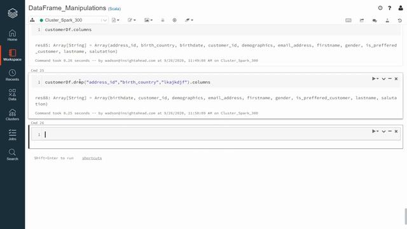Viewport: 407px width, 229px height.
Task: Click the permissions lock icon in toolbar
Action: coord(163,20)
